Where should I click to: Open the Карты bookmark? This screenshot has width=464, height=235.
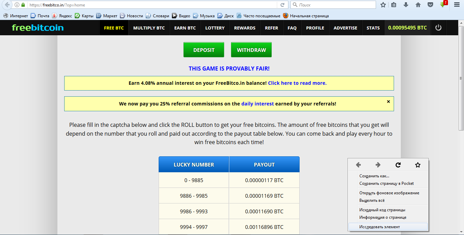[x=84, y=16]
